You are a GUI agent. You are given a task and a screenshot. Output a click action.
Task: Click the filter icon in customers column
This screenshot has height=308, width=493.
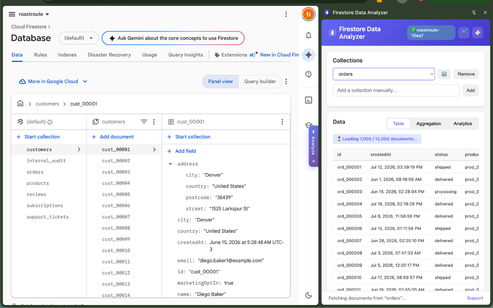pos(144,122)
